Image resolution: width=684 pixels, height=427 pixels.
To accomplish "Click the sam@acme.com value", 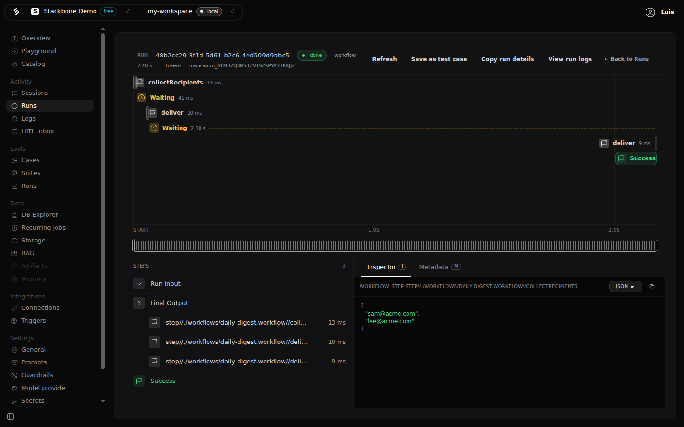I will pos(392,314).
